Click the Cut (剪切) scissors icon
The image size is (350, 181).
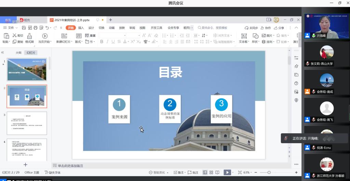(x=15, y=35)
